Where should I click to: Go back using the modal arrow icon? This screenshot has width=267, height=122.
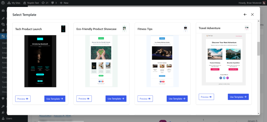(x=245, y=15)
